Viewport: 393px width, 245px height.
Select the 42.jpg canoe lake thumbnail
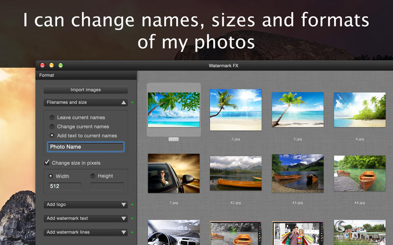point(236,173)
